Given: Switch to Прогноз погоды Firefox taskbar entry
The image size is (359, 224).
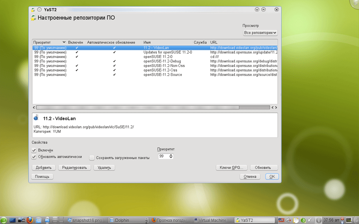Looking at the screenshot, I should [x=170, y=220].
